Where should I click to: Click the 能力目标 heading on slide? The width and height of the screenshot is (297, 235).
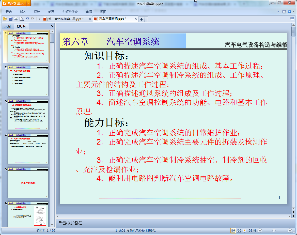click(106, 122)
